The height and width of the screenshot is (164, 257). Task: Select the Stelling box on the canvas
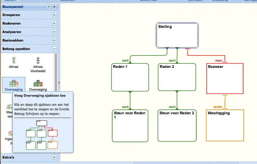(177, 35)
